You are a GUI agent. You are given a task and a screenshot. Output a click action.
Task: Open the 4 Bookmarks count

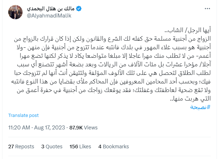113,146
